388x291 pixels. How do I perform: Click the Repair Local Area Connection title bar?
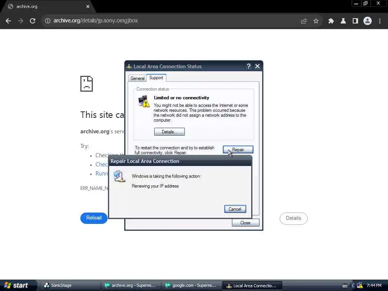(180, 161)
